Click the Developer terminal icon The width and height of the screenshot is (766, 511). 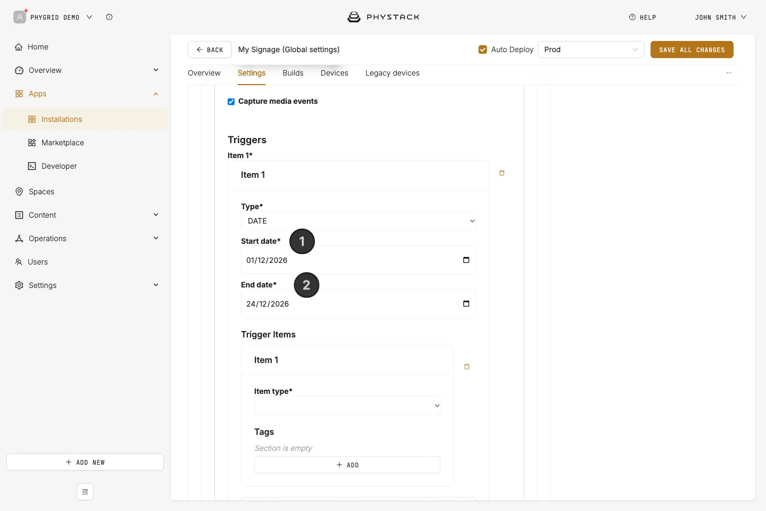(32, 166)
